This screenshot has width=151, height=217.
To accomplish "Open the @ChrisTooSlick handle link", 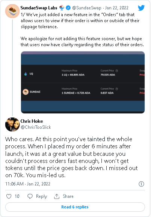I will [36, 127].
